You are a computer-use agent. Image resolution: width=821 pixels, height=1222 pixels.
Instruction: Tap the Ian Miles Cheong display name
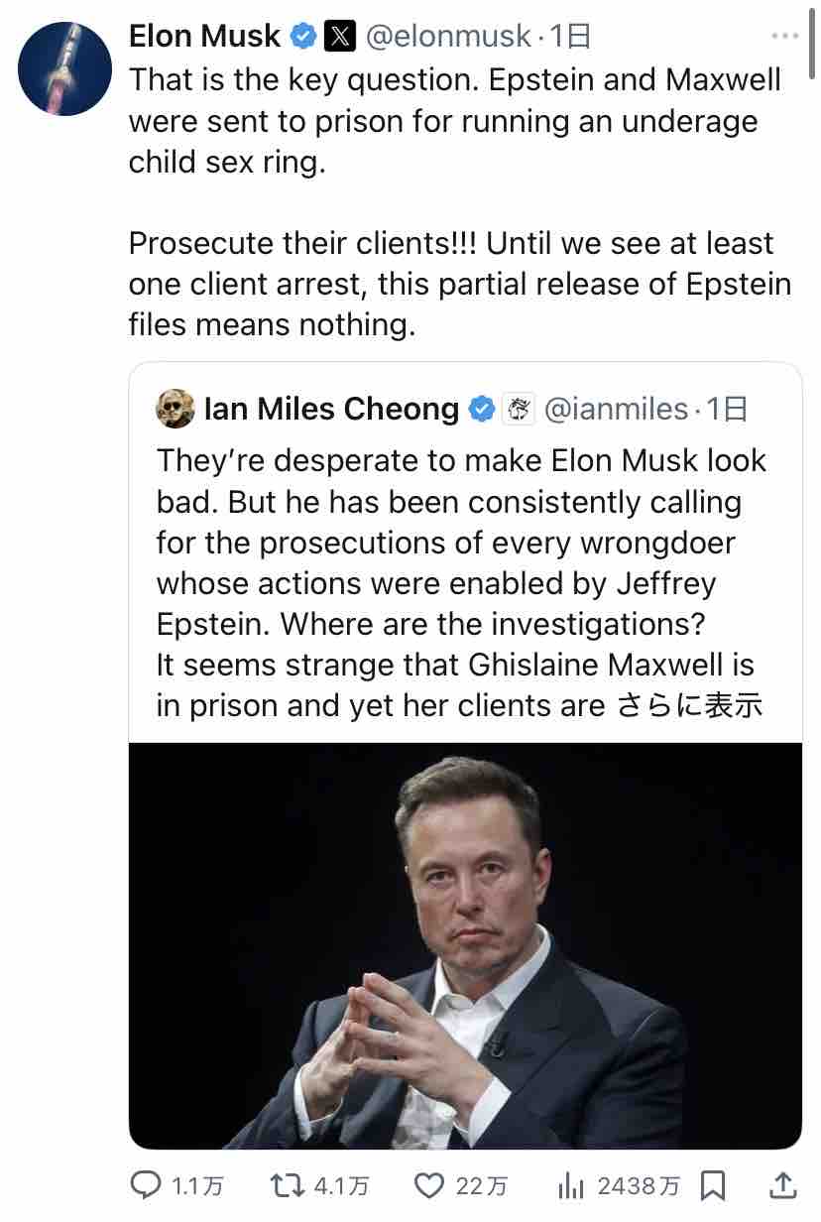(331, 409)
